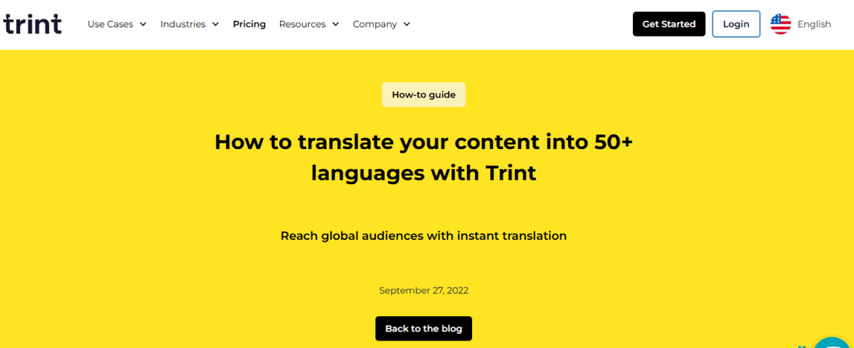Select the Company menu label
This screenshot has height=348, width=854.
pos(374,24)
